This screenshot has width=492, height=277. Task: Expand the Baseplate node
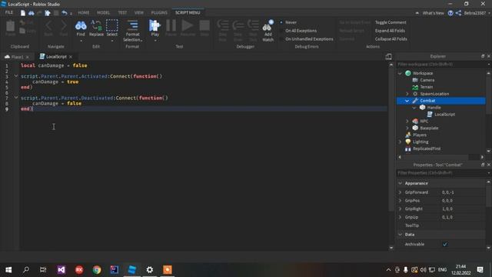[407, 128]
